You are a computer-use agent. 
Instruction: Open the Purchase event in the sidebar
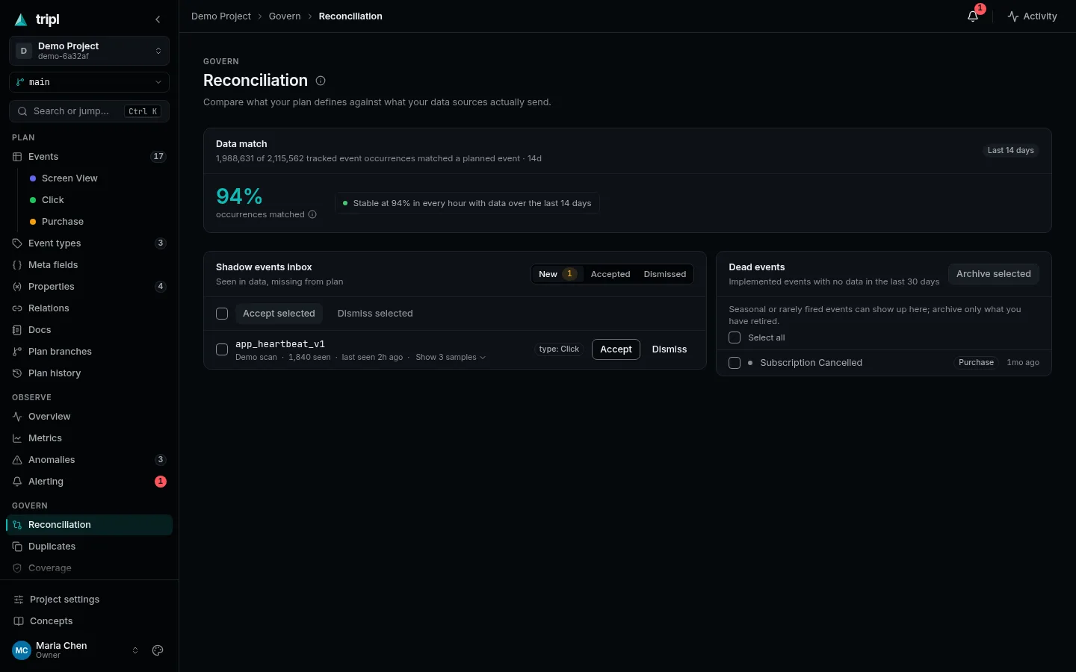click(x=95, y=222)
